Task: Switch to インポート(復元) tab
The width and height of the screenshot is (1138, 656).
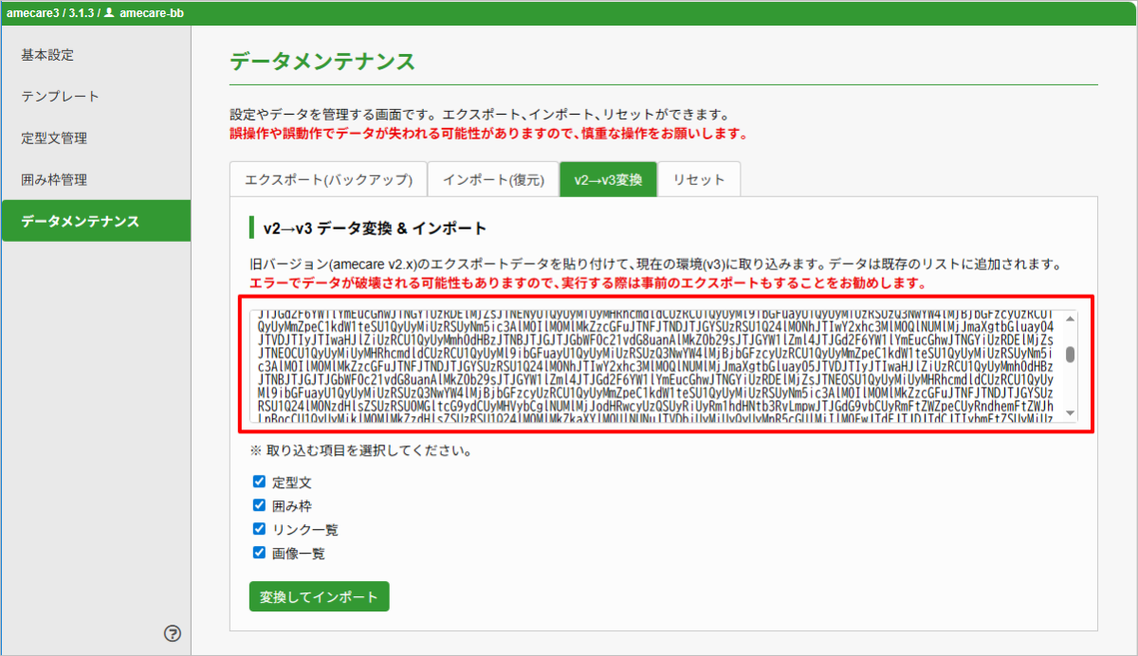Action: coord(492,179)
